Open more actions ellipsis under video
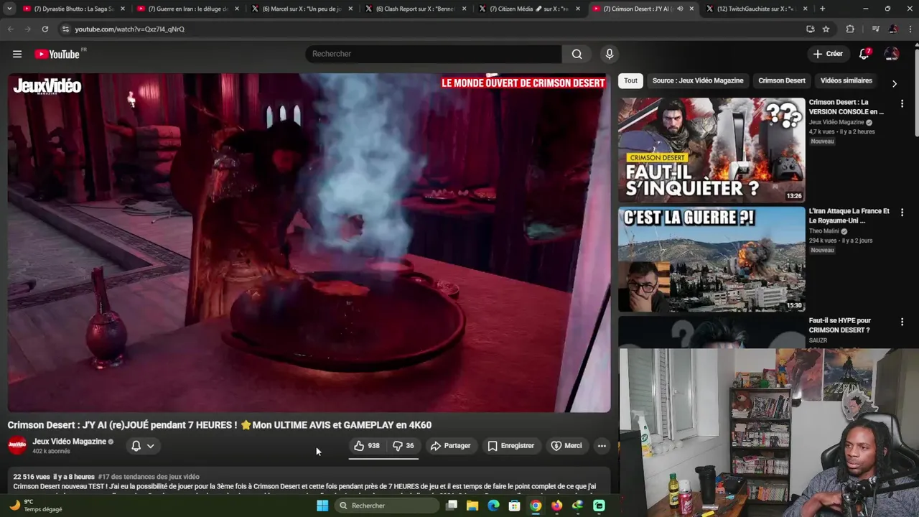This screenshot has height=517, width=919. [x=602, y=446]
